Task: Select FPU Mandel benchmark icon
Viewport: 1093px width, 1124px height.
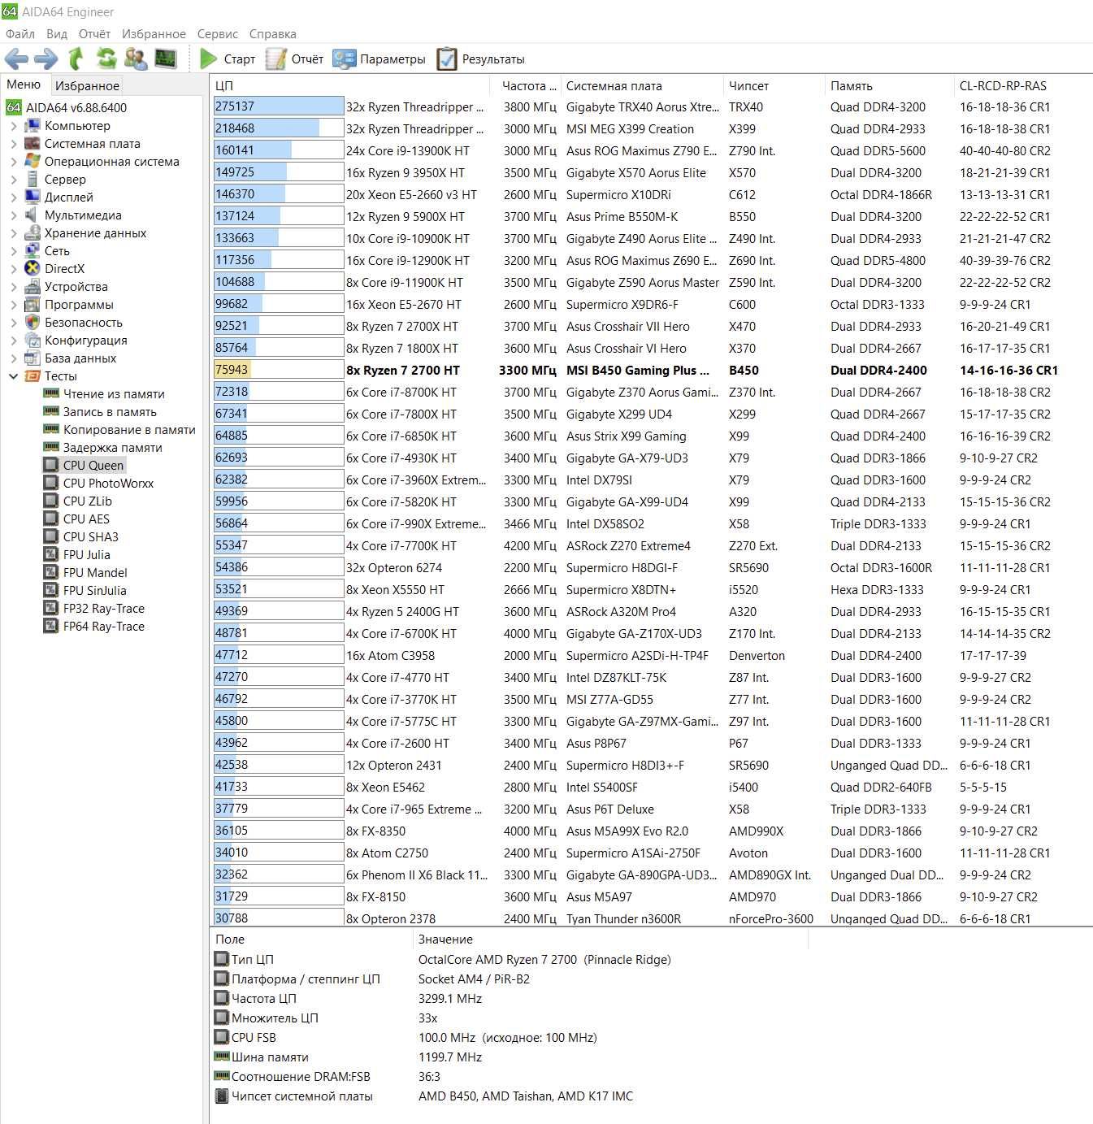Action: pyautogui.click(x=51, y=573)
